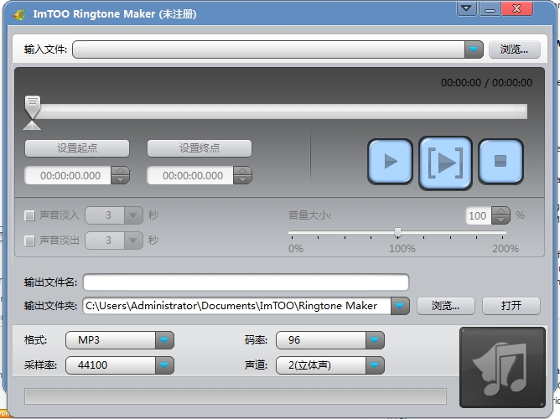Expand the 输入文件 dropdown list
The width and height of the screenshot is (560, 419).
pos(474,49)
